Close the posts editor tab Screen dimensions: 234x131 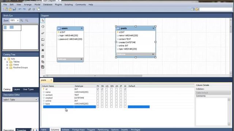click(x=51, y=80)
